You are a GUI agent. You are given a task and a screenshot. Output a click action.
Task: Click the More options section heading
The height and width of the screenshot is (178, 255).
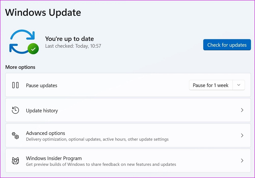tap(20, 67)
